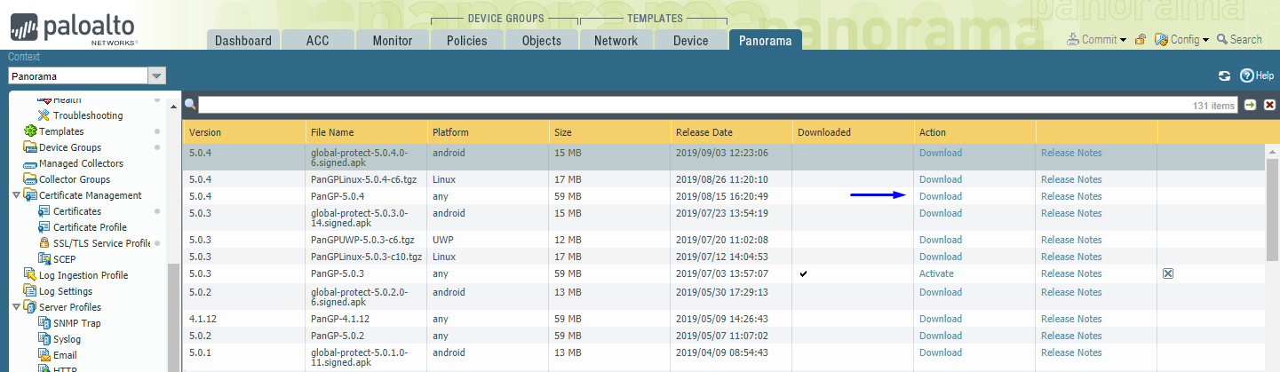Click the refresh icon near Help

tap(1224, 76)
